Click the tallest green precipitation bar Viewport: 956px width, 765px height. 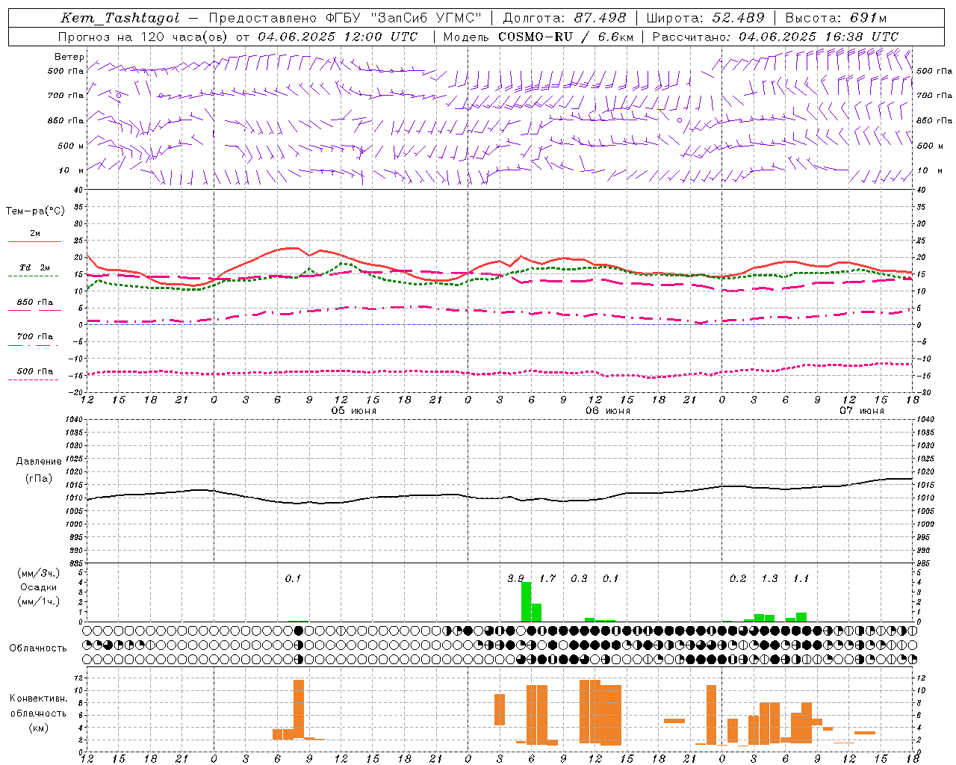point(526,601)
